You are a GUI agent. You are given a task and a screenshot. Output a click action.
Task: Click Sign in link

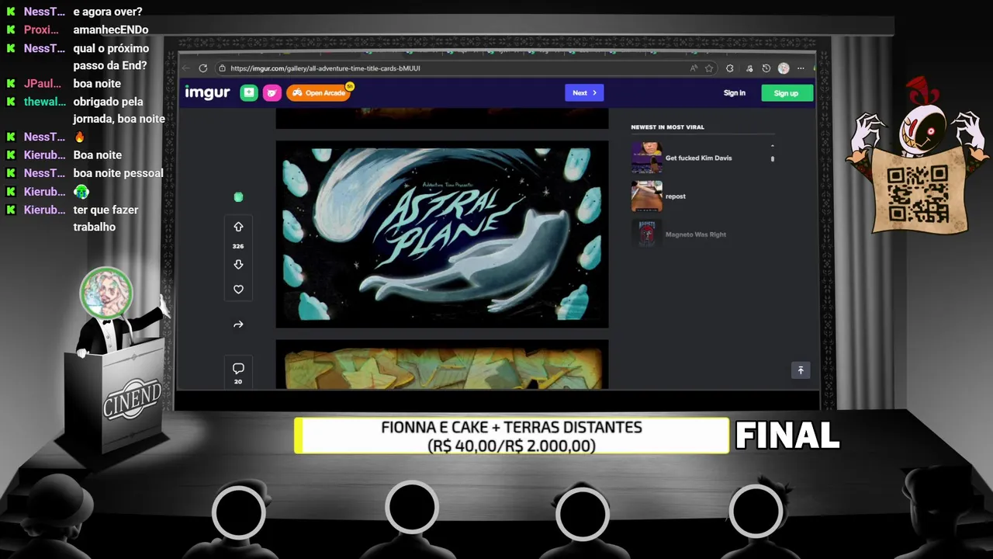[734, 93]
